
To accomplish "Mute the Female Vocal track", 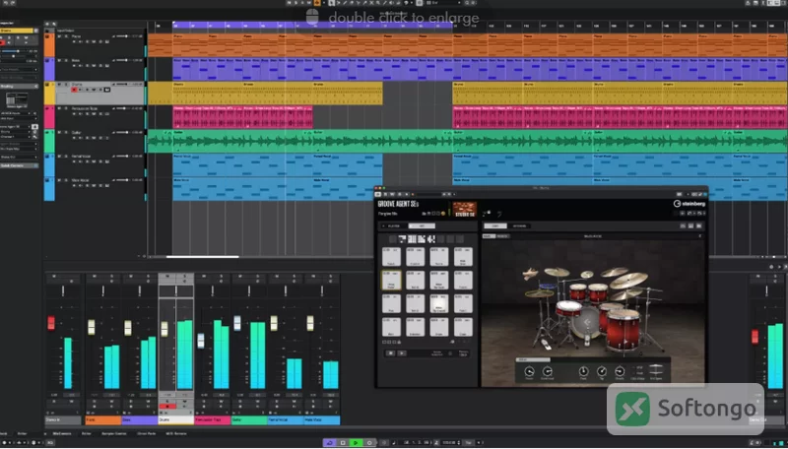I will coord(59,157).
